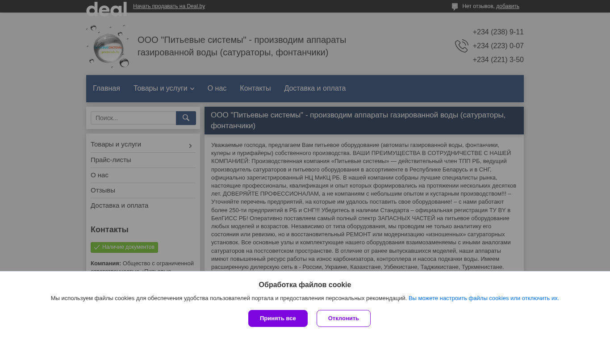This screenshot has height=343, width=610.
Task: Click the phone handset icon
Action: pos(461,46)
